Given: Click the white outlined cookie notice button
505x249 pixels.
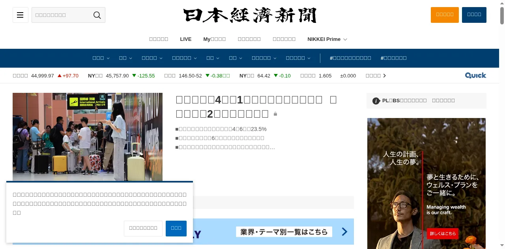Looking at the screenshot, I should coord(143,228).
